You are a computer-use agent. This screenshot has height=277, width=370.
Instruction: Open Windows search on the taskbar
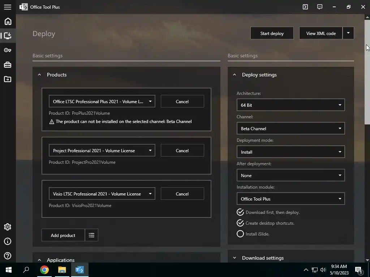[x=26, y=270]
